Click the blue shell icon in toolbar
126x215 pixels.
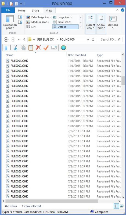pos(63,48)
